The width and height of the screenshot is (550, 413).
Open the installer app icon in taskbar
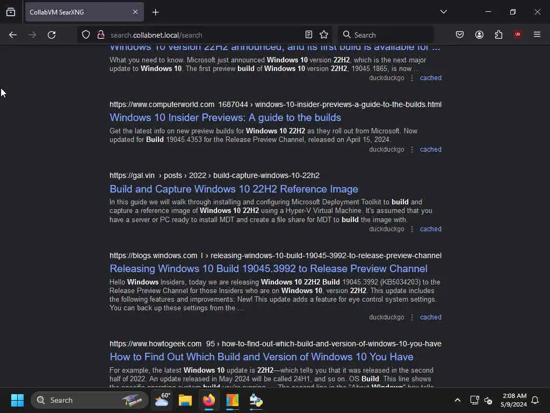256,400
